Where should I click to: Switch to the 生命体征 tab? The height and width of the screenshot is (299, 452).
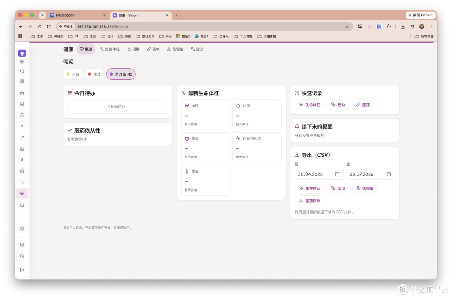click(110, 49)
